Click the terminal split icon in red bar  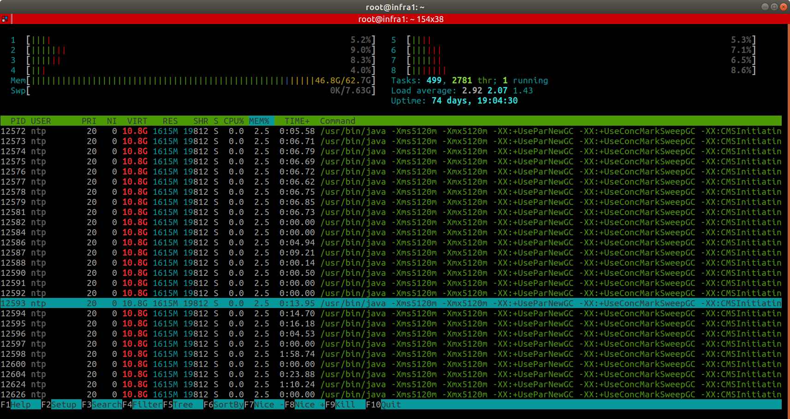(5, 19)
